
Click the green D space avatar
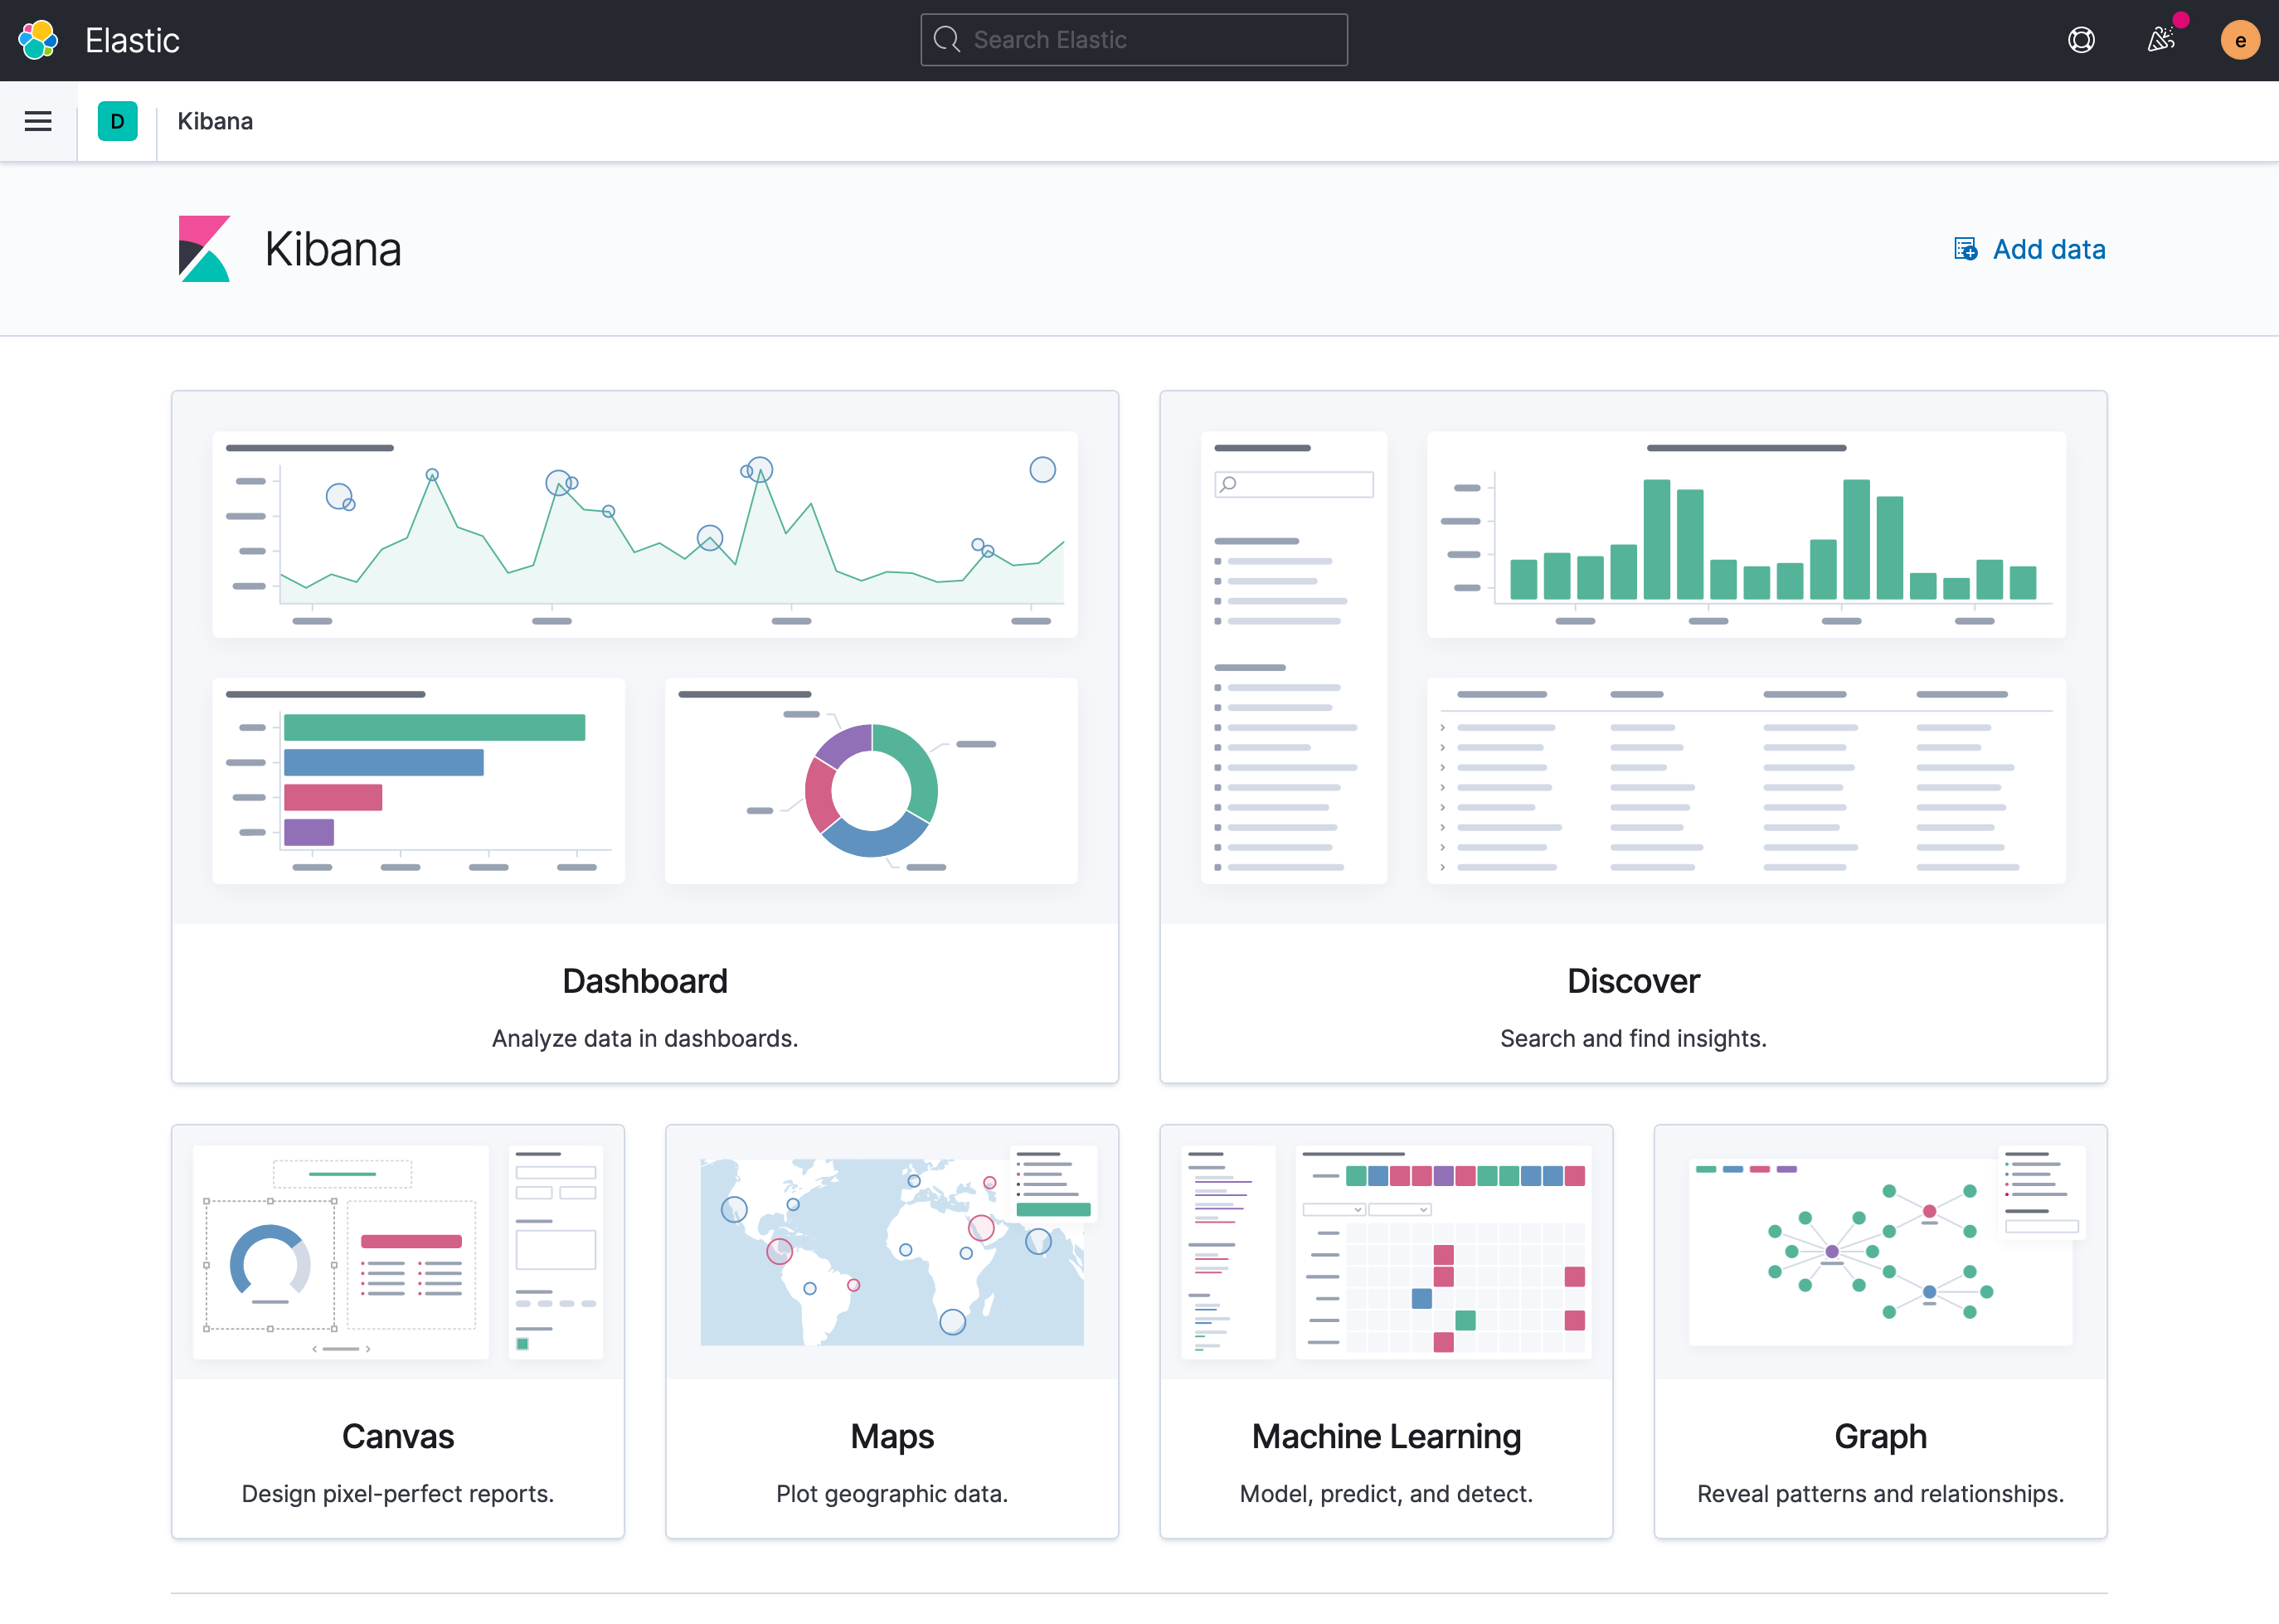point(117,121)
